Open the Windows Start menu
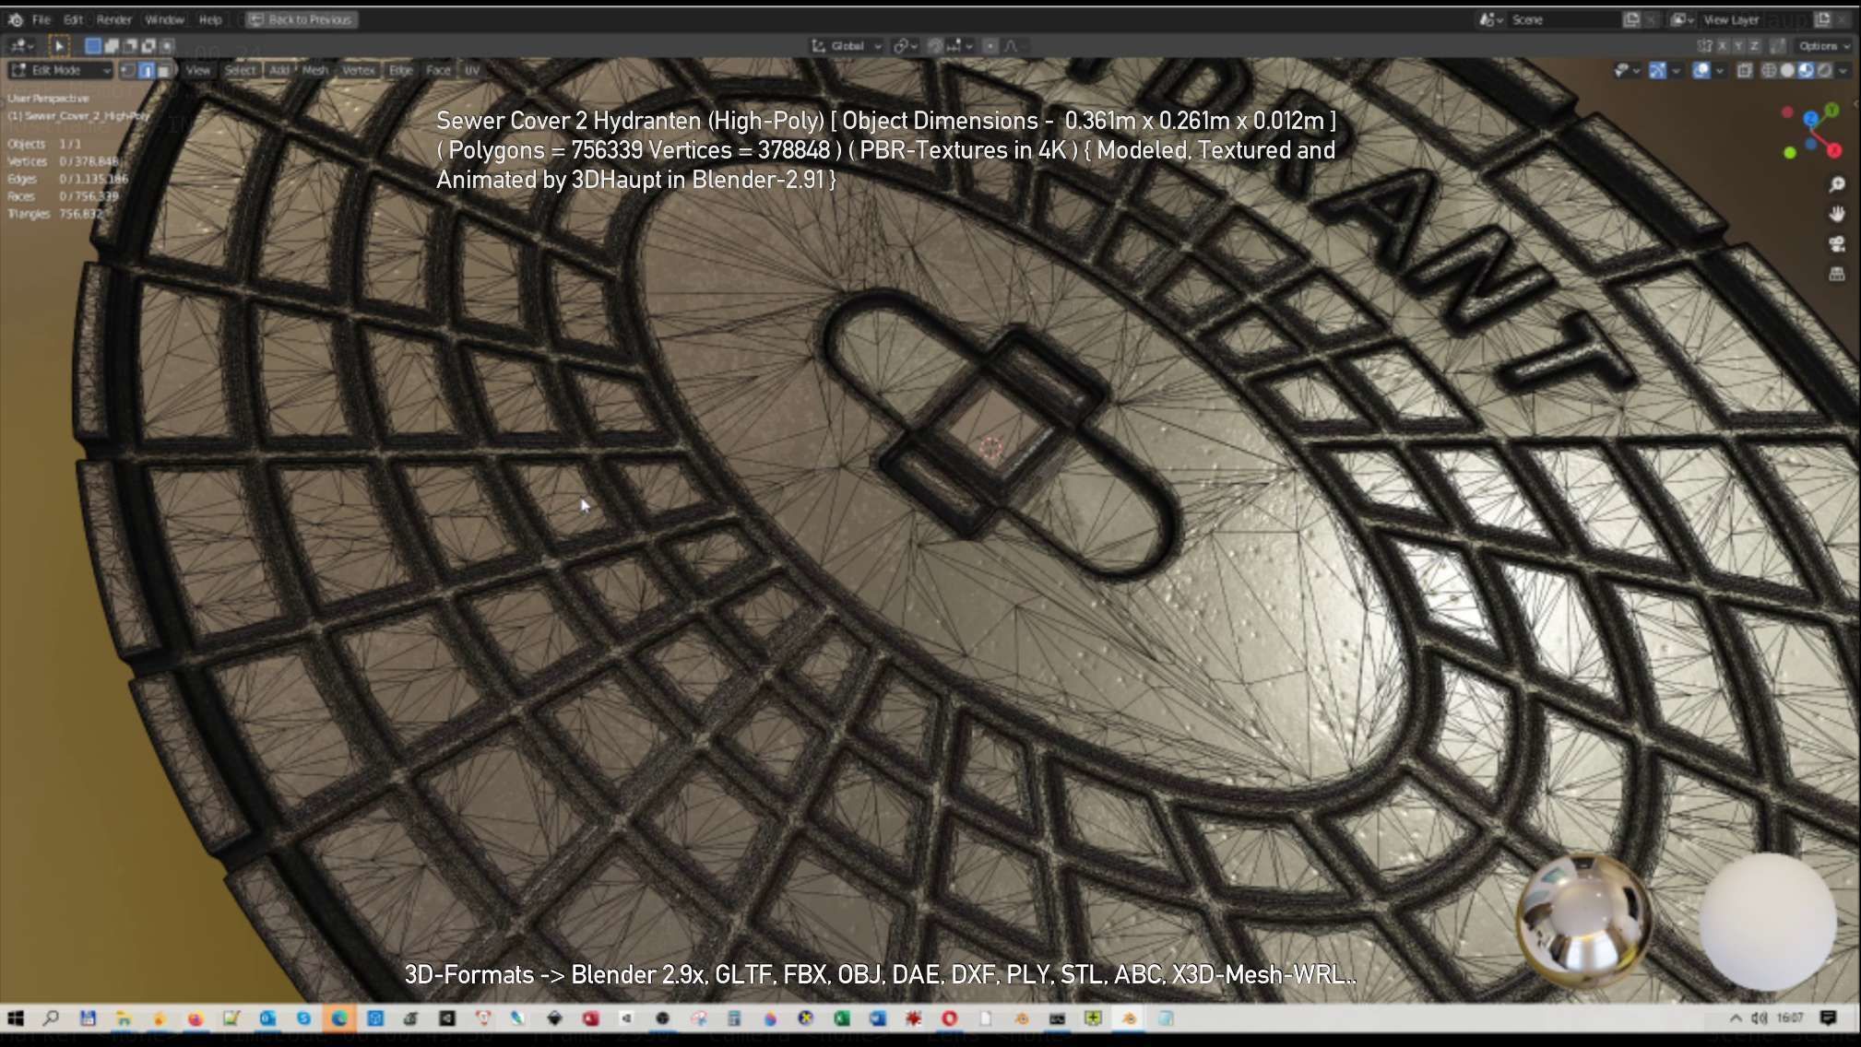1861x1047 pixels. pos(16,1018)
